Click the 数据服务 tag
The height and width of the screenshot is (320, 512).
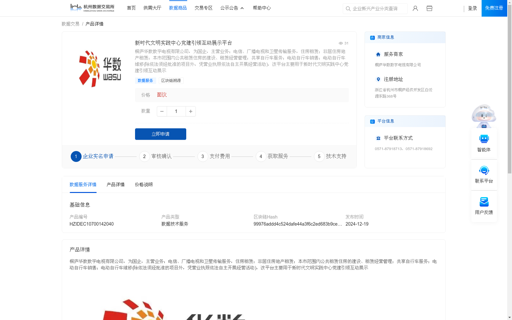(x=145, y=81)
